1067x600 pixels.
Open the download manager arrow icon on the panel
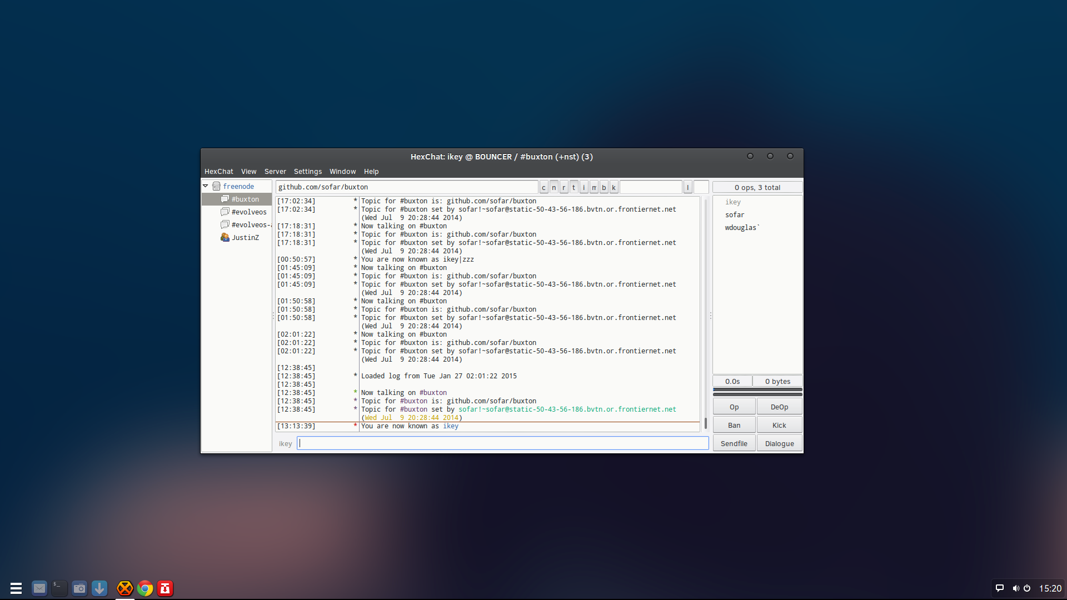coord(99,588)
